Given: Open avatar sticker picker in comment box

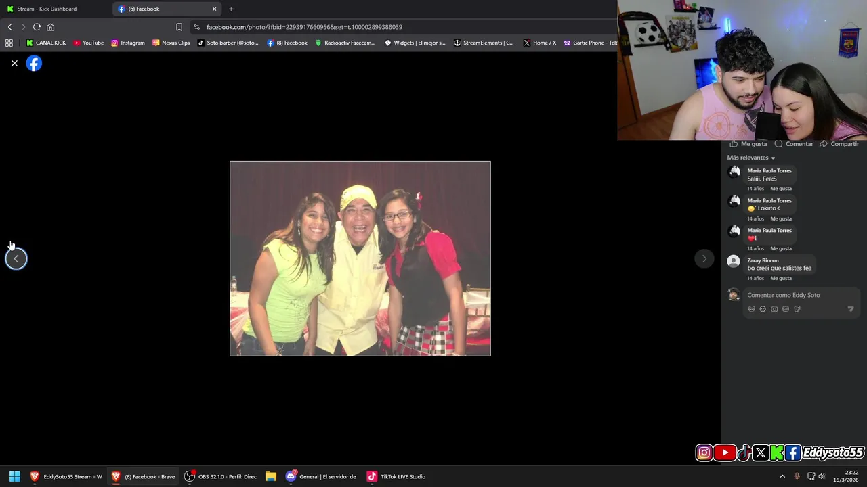Looking at the screenshot, I should point(751,309).
